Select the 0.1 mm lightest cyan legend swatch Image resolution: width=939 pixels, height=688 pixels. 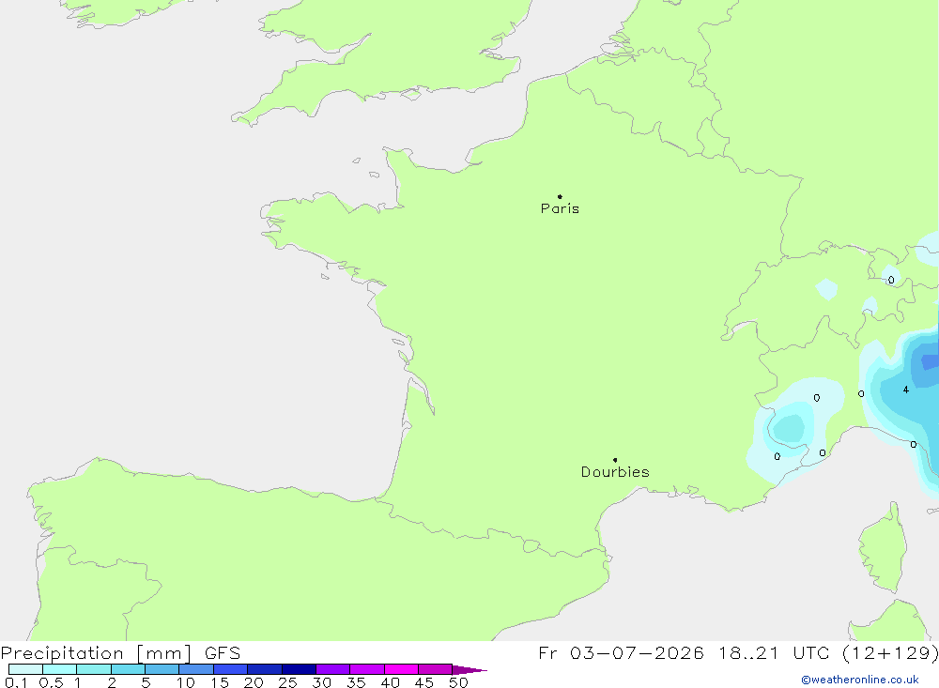click(x=25, y=669)
